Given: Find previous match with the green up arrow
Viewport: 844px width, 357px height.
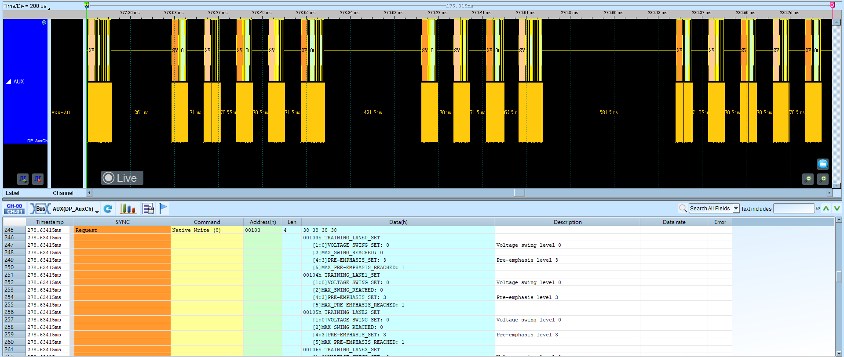Looking at the screenshot, I should 826,209.
